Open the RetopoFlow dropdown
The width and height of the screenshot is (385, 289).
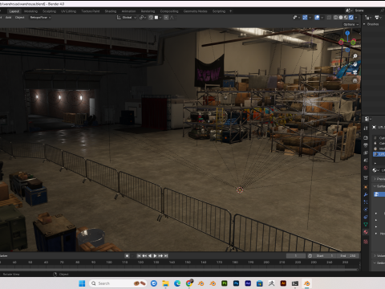pyautogui.click(x=40, y=18)
